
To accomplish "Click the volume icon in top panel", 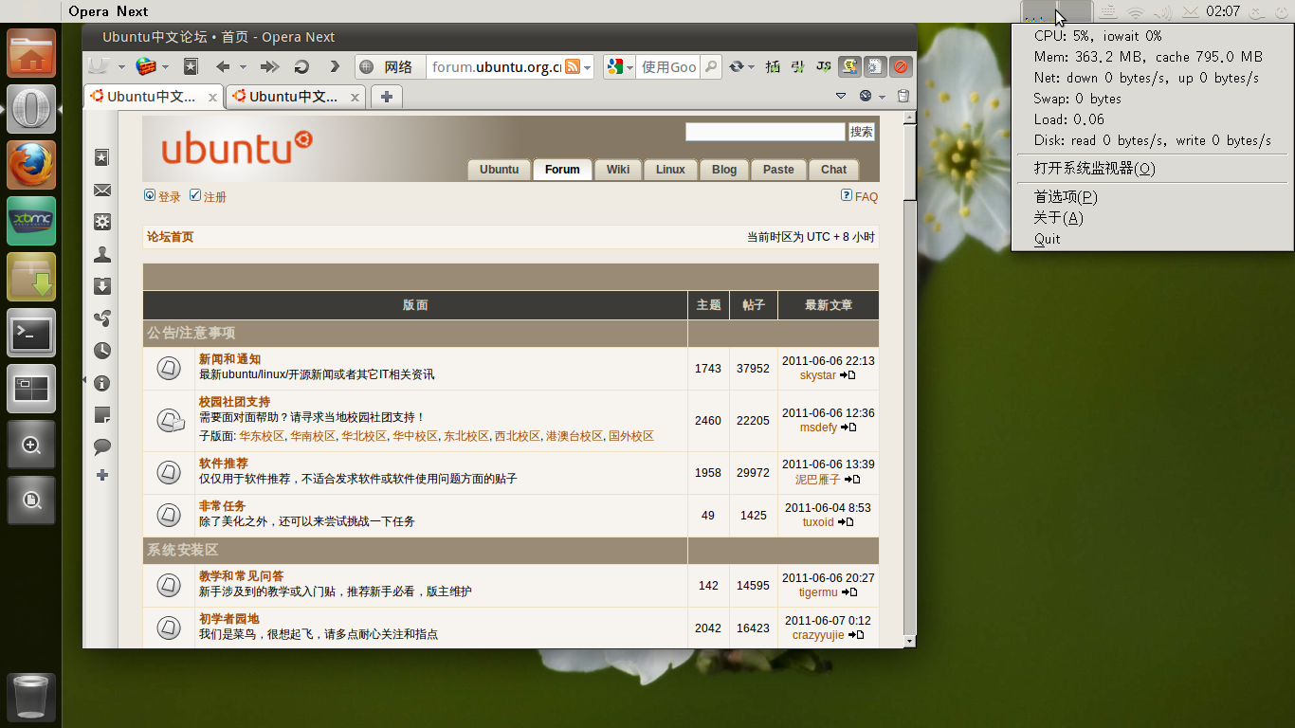I will pos(1163,12).
